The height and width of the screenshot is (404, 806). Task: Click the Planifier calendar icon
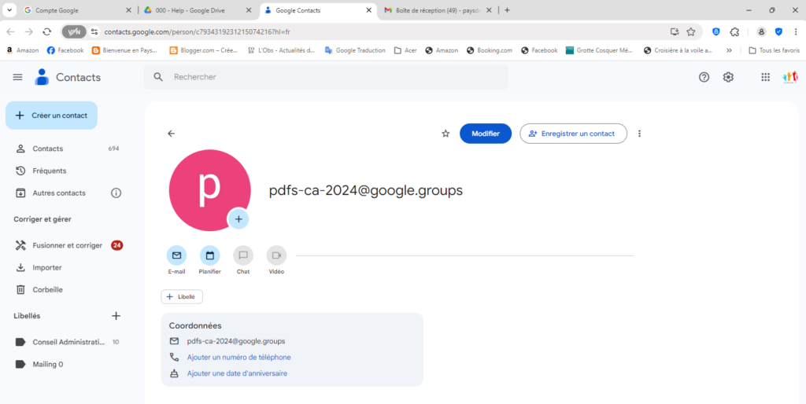pyautogui.click(x=210, y=255)
